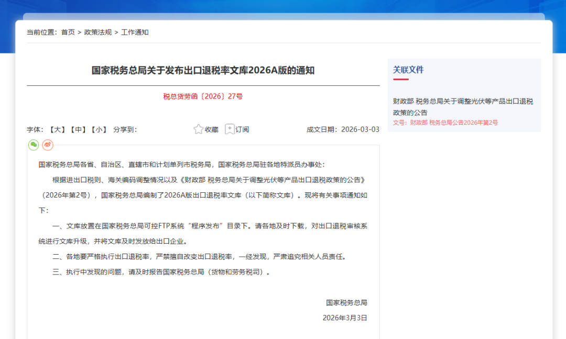The image size is (566, 339).
Task: Click paragraph two about 严禁擅自改变出口退税率
Action: 200,257
